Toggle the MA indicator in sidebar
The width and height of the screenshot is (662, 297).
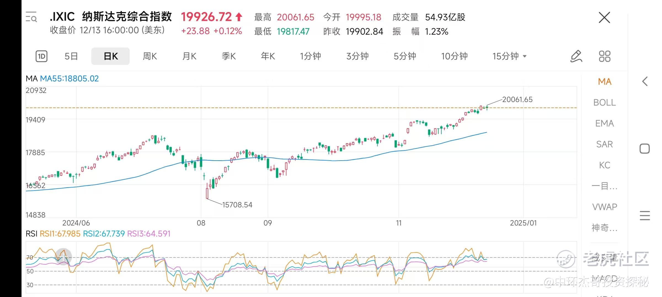(x=604, y=82)
